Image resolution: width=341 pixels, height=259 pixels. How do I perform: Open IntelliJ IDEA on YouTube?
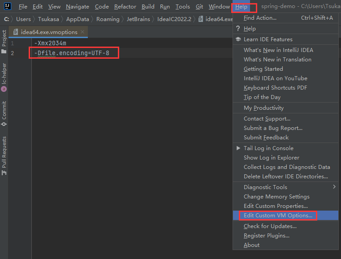[285, 78]
